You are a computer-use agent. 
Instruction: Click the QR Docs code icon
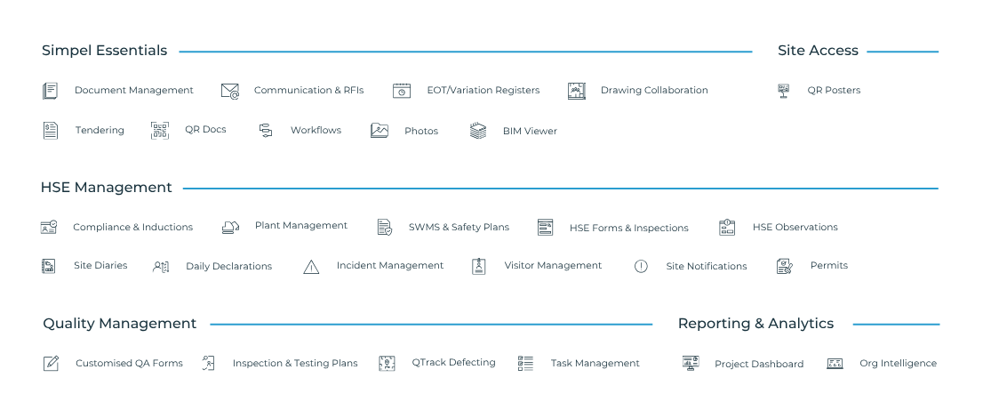coord(160,131)
